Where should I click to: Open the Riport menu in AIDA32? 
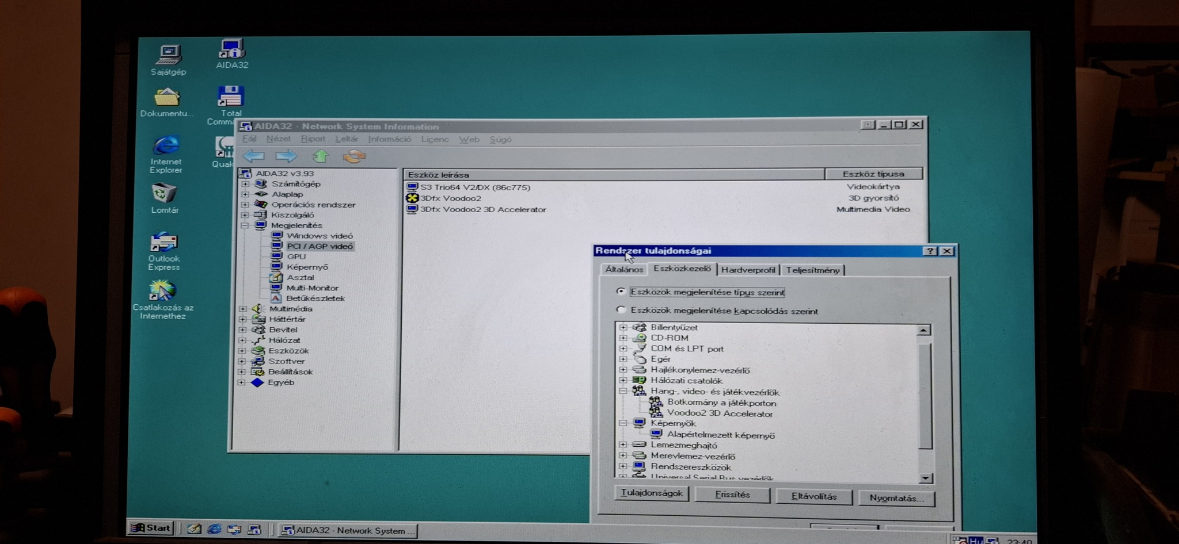click(x=313, y=139)
